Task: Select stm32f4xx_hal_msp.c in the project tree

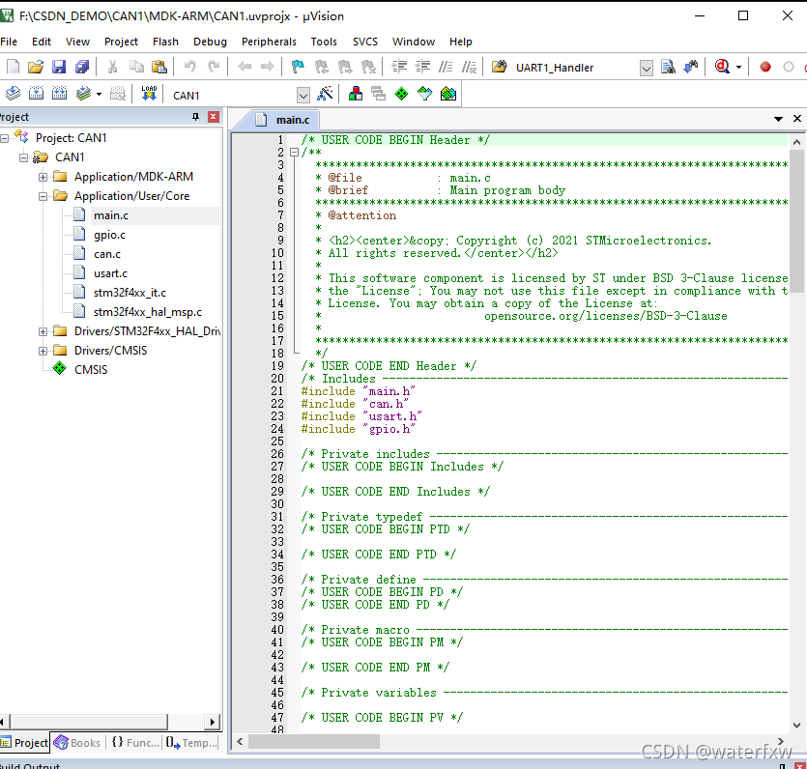Action: (148, 312)
